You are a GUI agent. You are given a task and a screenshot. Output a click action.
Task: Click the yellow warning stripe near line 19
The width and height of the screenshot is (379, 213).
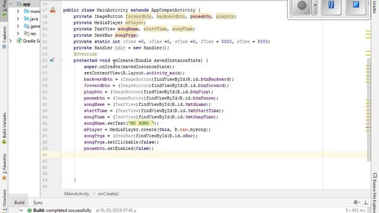(368, 31)
